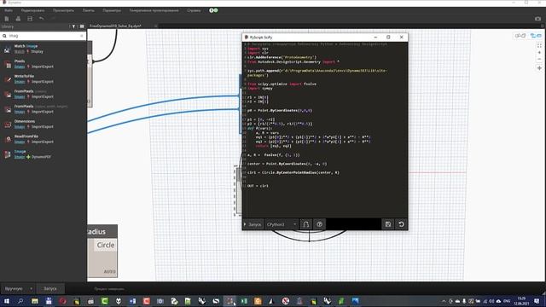Open CPython3 engine dropdown
Image resolution: width=546 pixels, height=307 pixels.
click(x=282, y=224)
